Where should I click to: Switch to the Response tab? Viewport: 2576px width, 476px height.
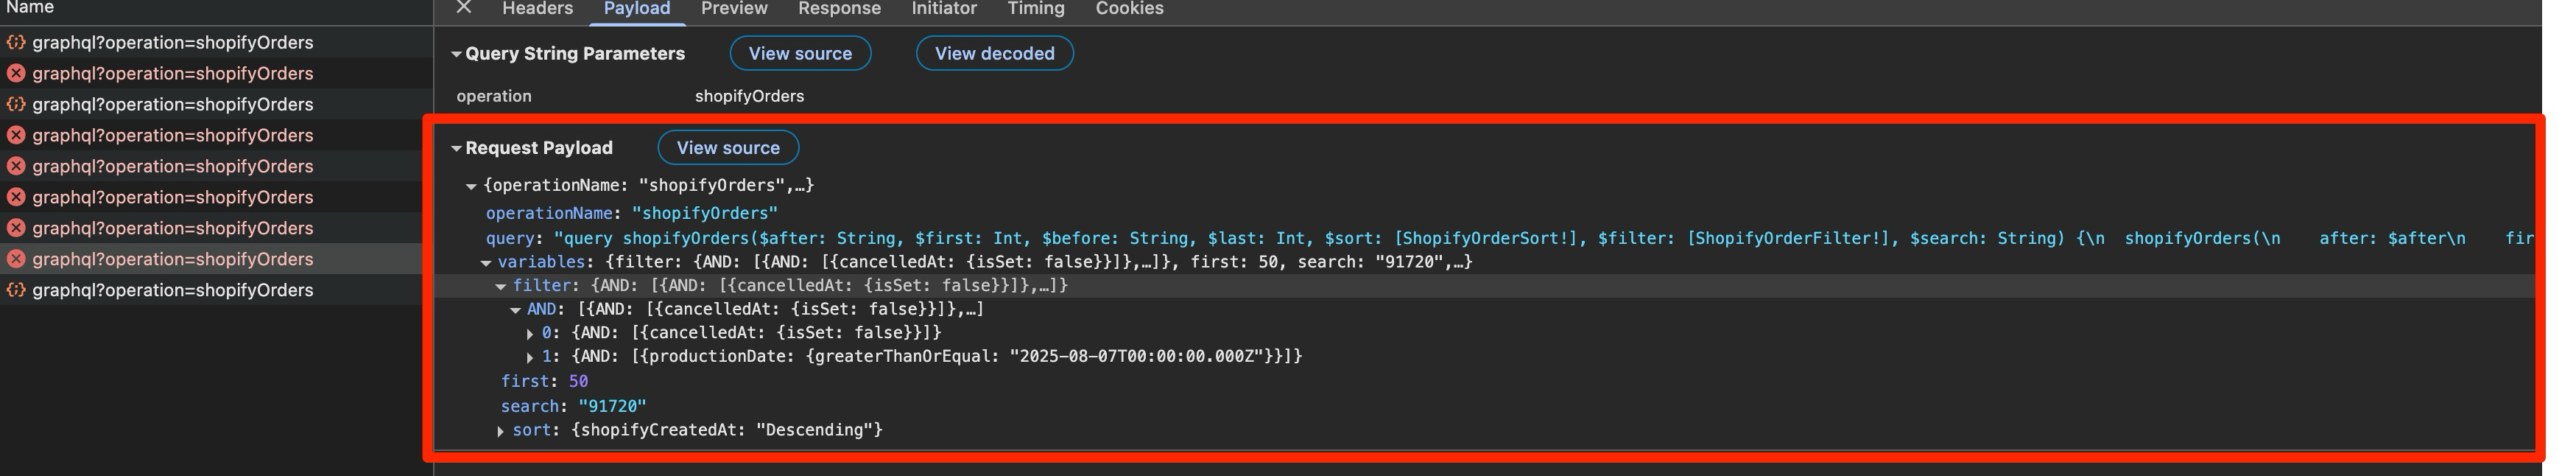(x=839, y=8)
